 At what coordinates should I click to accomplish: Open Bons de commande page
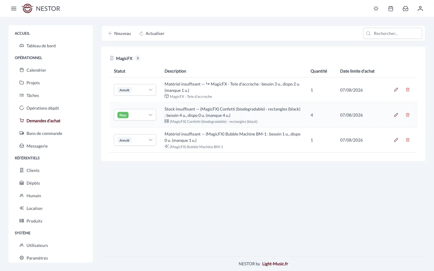tap(44, 133)
